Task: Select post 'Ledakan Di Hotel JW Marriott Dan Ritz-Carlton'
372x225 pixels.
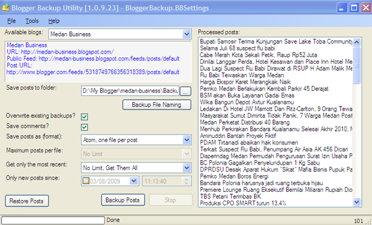Action: 276,109
